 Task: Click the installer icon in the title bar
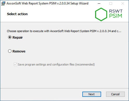(x=3, y=3)
